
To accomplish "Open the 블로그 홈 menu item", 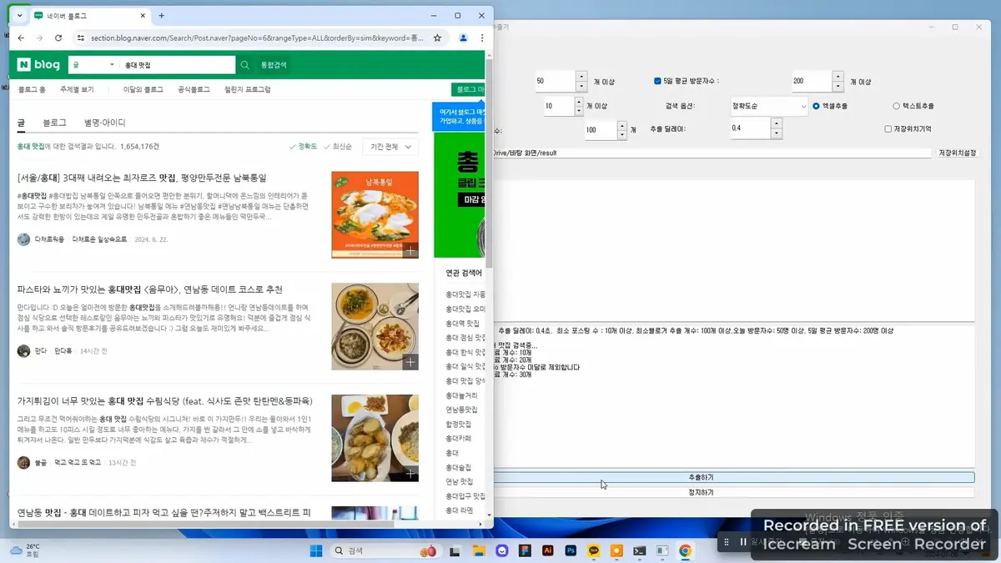I will tap(32, 89).
